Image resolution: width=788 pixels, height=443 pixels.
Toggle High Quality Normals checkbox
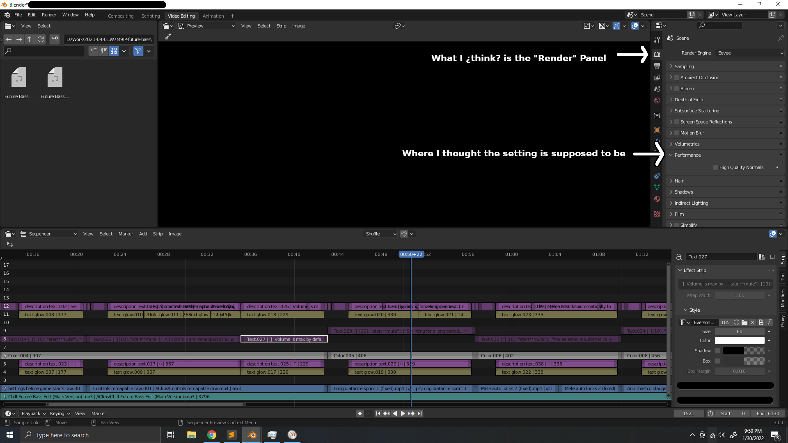[715, 167]
